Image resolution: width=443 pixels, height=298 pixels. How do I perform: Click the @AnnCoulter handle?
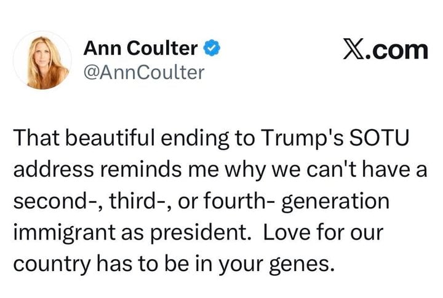tap(143, 71)
